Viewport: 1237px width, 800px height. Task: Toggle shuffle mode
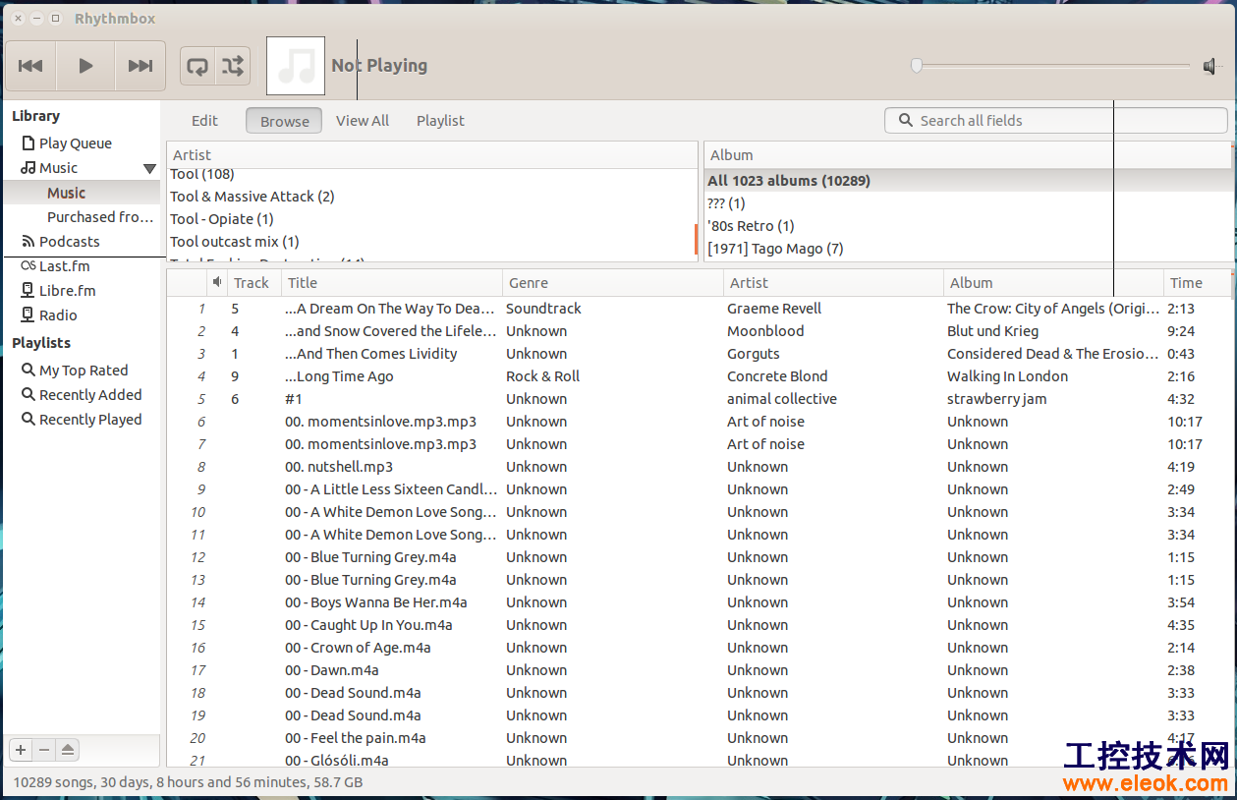(x=233, y=66)
